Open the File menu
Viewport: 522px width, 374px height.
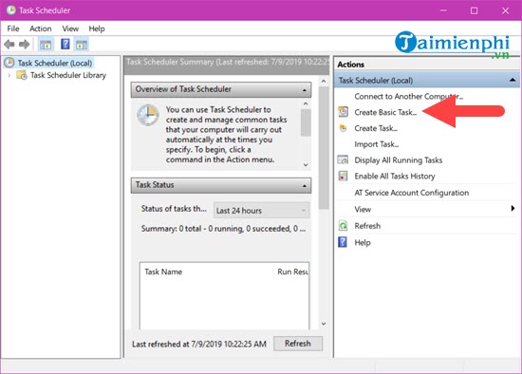point(13,28)
